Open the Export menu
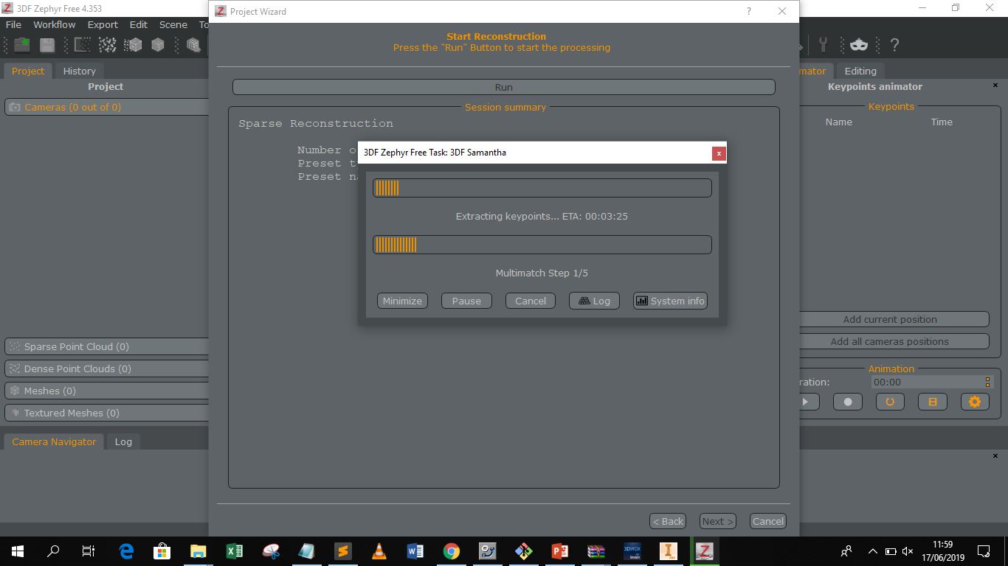 coord(103,24)
